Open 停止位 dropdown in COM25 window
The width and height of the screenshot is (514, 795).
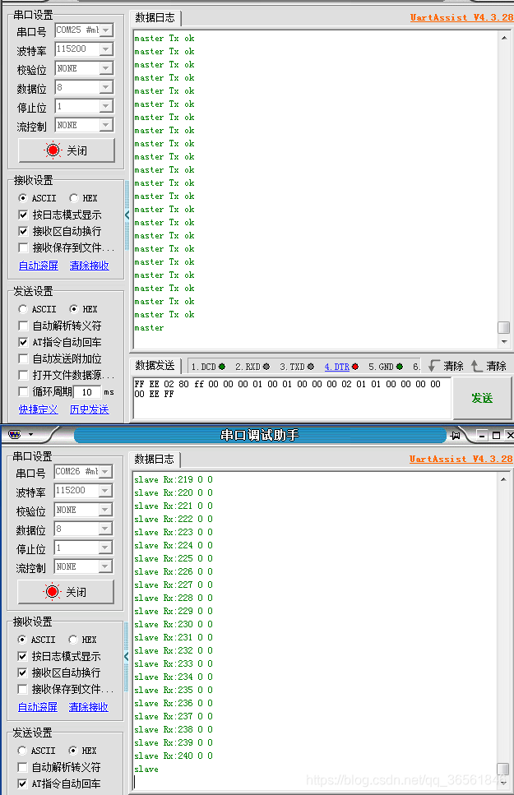coord(105,106)
